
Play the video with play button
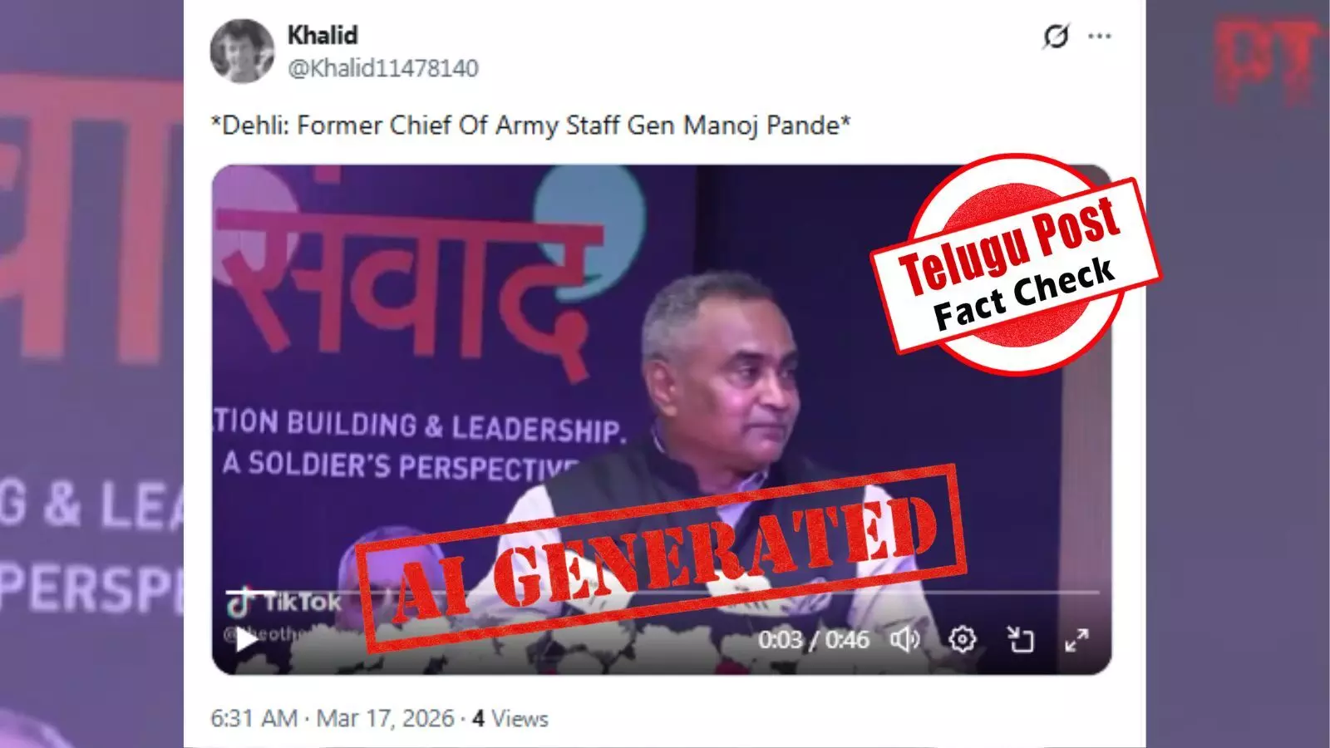(245, 640)
